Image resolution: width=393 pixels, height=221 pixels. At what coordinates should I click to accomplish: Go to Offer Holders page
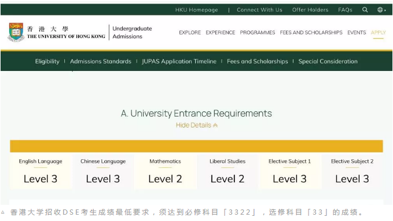click(310, 10)
